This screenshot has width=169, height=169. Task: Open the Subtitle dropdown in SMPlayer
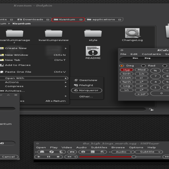click(149, 152)
